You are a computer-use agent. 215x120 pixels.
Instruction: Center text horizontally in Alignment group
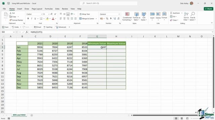point(64,19)
